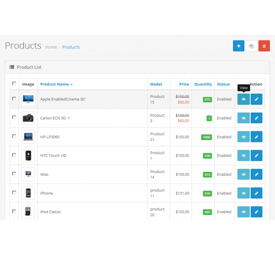Edit the iPod Classic product
The width and height of the screenshot is (275, 255).
[x=257, y=212]
